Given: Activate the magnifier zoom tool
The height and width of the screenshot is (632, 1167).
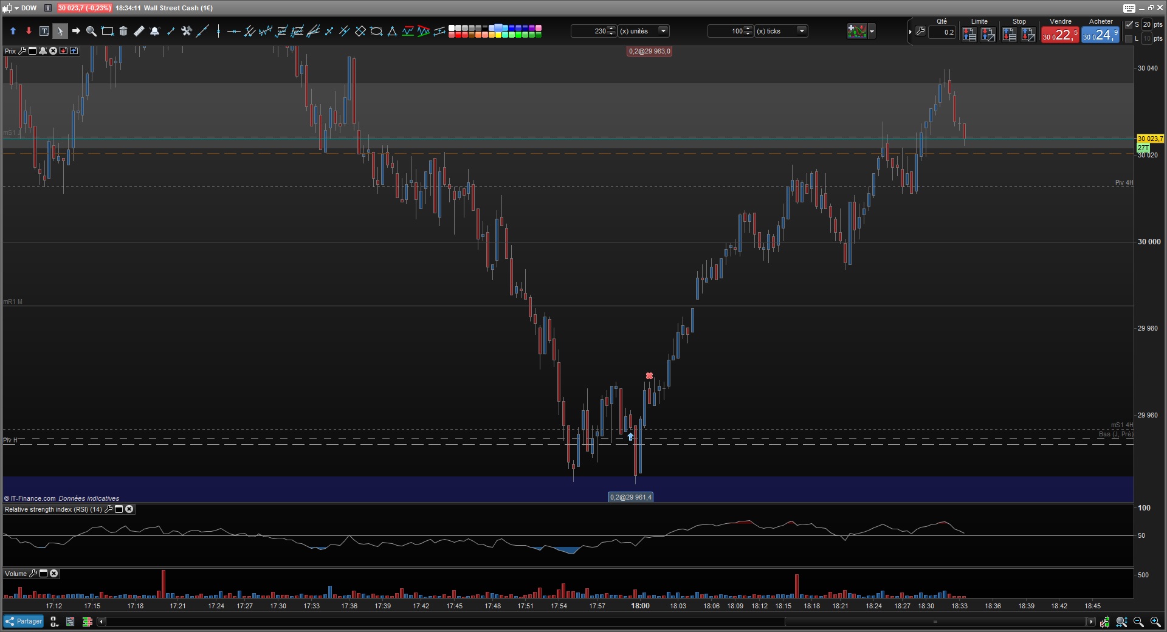Looking at the screenshot, I should [91, 31].
